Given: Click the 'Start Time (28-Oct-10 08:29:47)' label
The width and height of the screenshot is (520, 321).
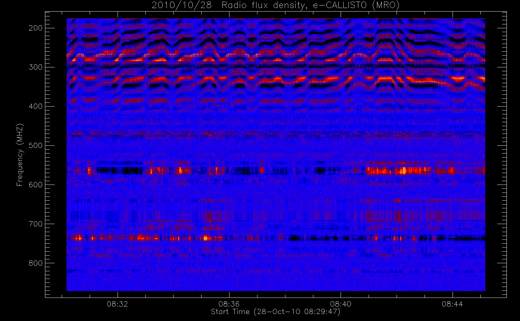Looking at the screenshot, I should click(x=275, y=312).
